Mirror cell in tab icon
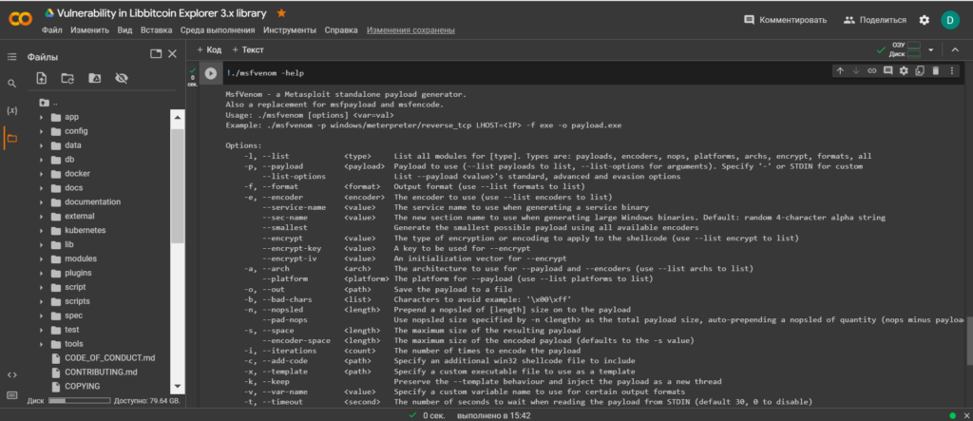This screenshot has width=973, height=421. pyautogui.click(x=920, y=70)
